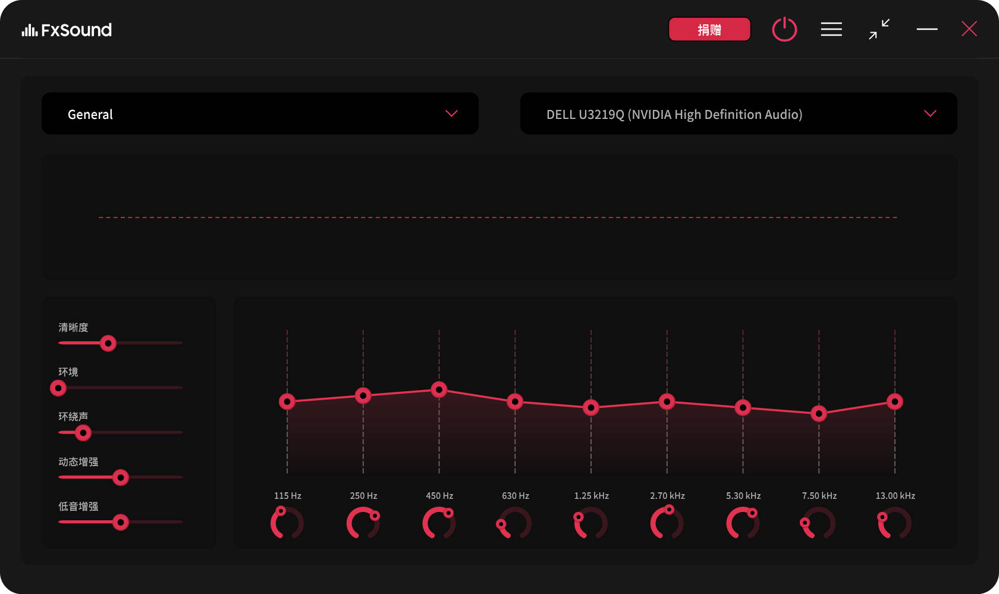Select the 1.25 kHz EQ graph point
999x594 pixels.
click(x=591, y=408)
